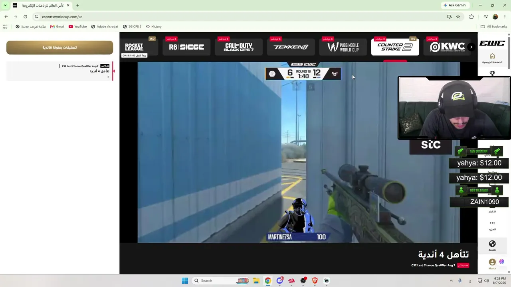This screenshot has height=287, width=511.
Task: Click the gold club championship rankings button
Action: (59, 47)
